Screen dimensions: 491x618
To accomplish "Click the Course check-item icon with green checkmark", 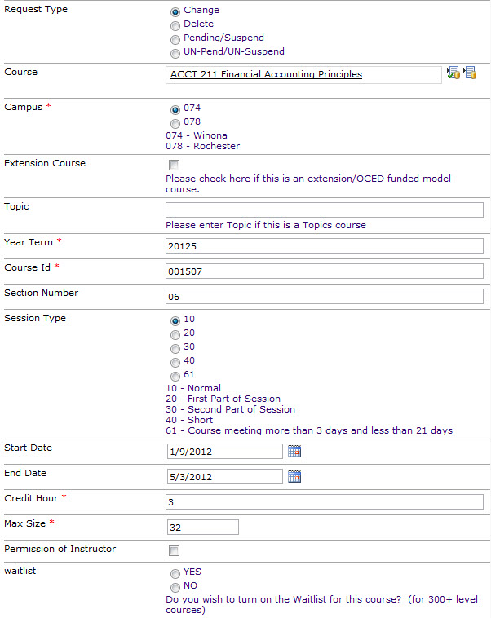I will (453, 73).
